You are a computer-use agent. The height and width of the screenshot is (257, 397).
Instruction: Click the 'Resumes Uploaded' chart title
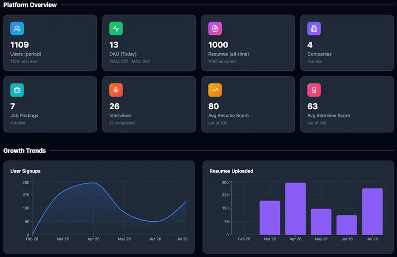tap(231, 171)
